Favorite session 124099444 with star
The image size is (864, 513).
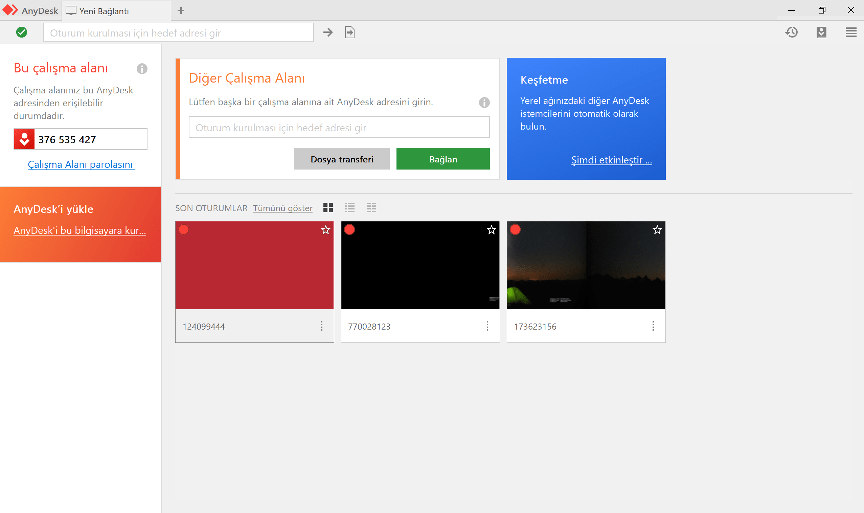[325, 230]
